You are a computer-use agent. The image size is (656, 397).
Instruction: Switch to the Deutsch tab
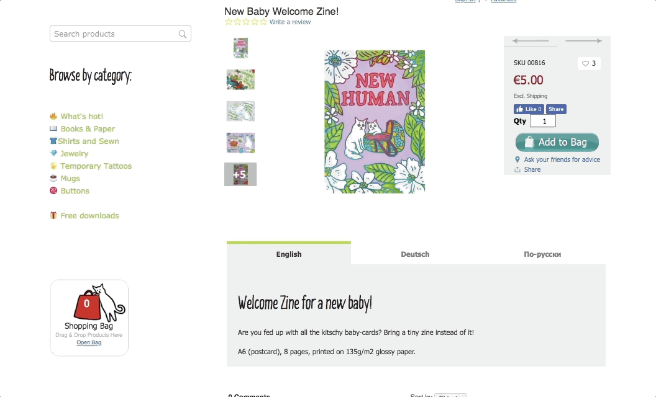[x=415, y=254]
